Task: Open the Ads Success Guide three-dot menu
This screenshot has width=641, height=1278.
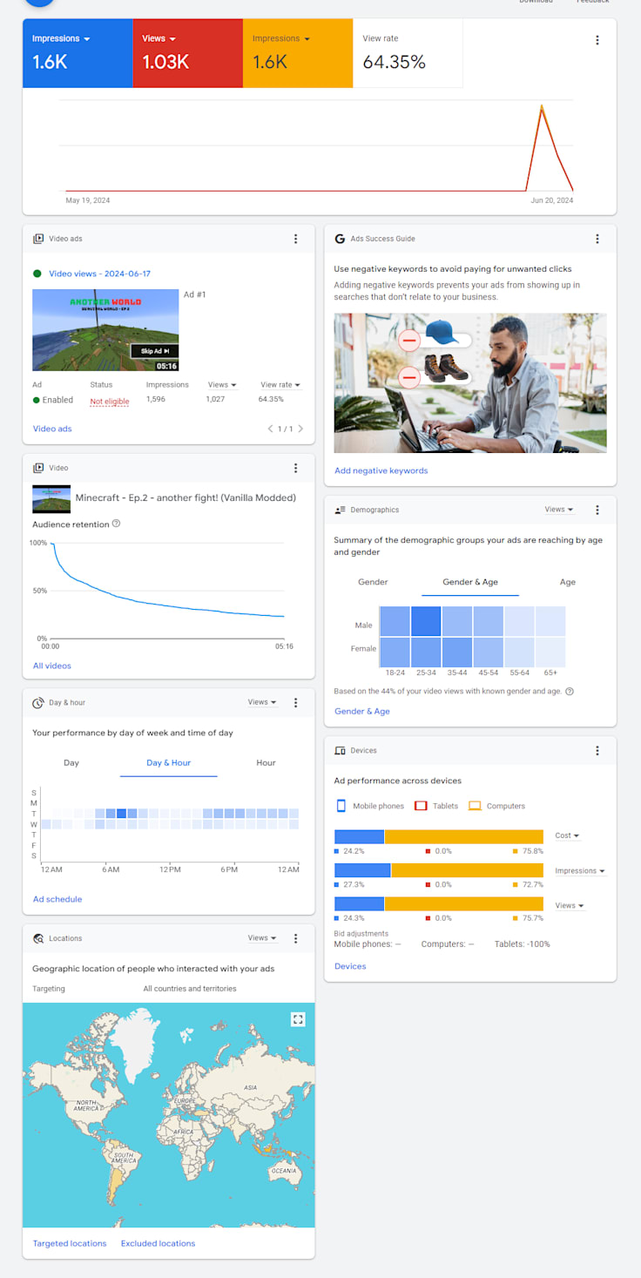Action: [597, 239]
